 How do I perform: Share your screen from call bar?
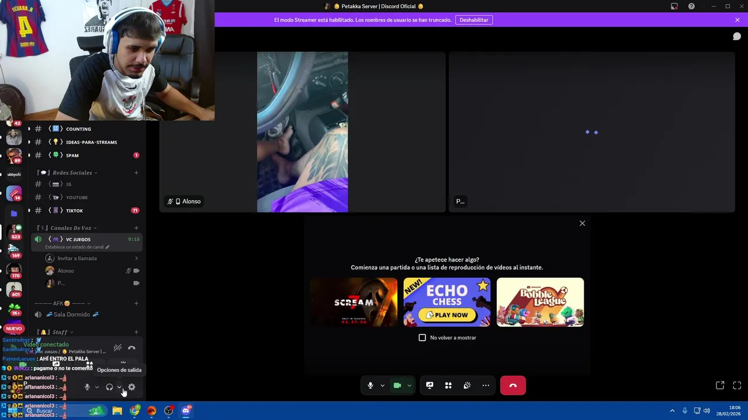430,386
